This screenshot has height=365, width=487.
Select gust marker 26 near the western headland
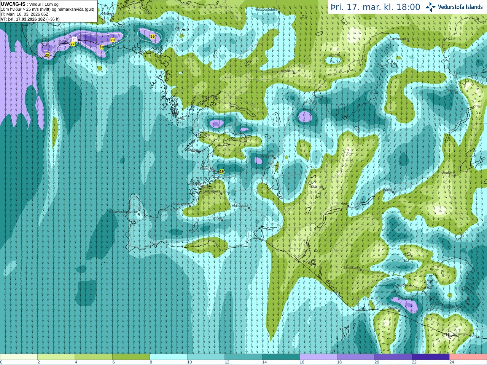coord(47,55)
